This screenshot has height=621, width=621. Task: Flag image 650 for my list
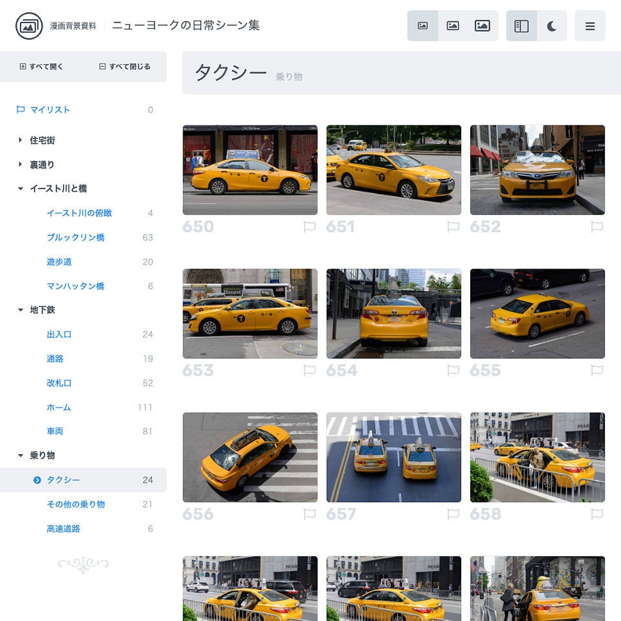[x=309, y=226]
